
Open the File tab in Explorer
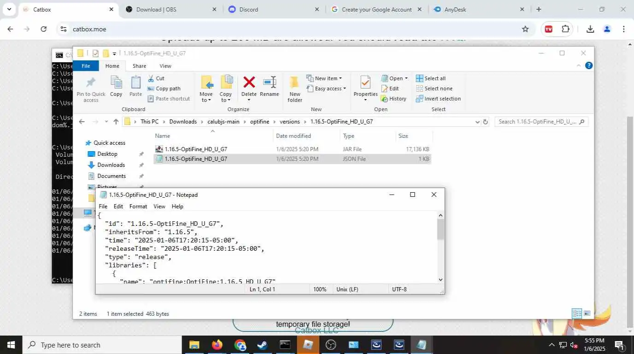[x=86, y=66]
